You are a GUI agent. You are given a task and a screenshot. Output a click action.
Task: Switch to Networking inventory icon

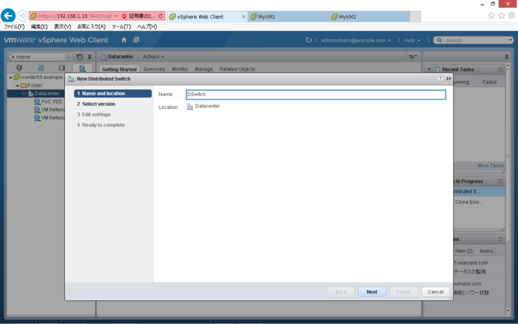(x=82, y=68)
